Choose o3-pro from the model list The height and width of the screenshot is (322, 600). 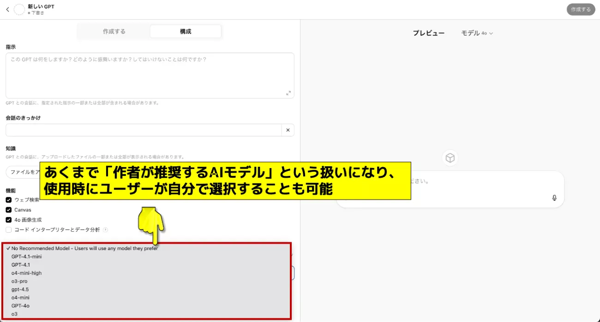(147, 281)
